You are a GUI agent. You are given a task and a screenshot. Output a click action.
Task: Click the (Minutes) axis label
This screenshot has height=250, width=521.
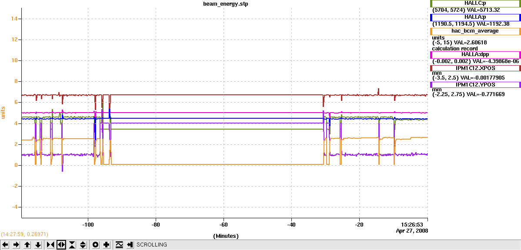[x=226, y=236]
